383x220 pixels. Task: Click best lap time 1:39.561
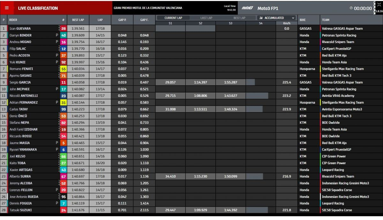pyautogui.click(x=78, y=29)
